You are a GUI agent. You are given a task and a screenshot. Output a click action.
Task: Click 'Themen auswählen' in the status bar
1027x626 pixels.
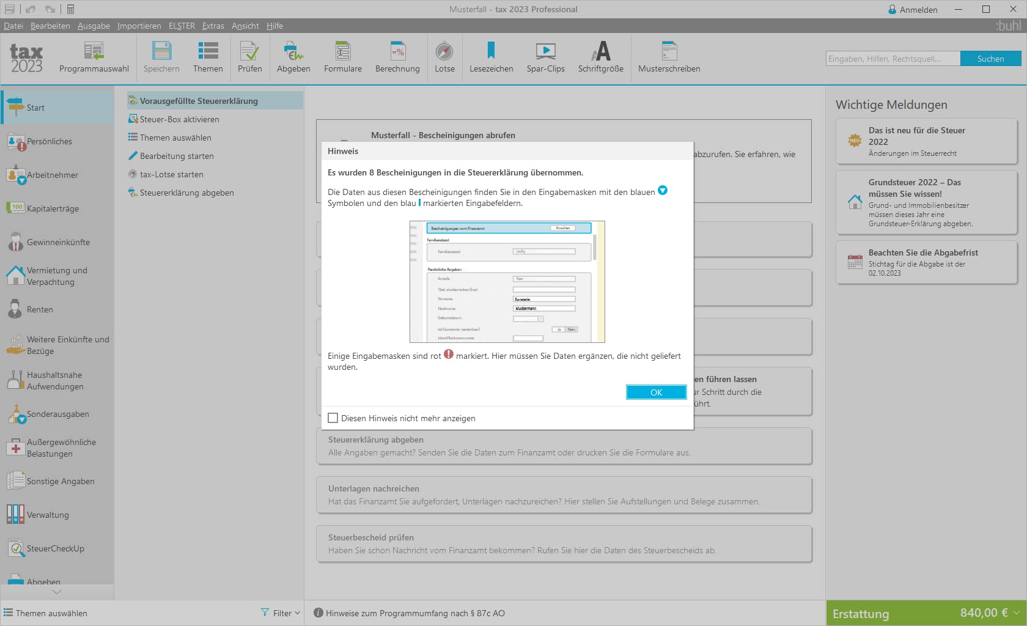pos(46,613)
